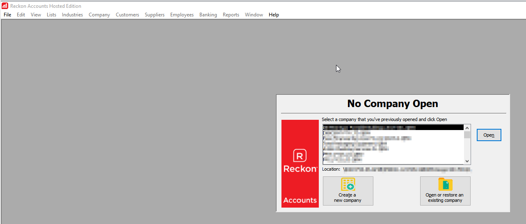Viewport: 526px width, 224px height.
Task: Open the Suppliers menu
Action: pos(155,15)
